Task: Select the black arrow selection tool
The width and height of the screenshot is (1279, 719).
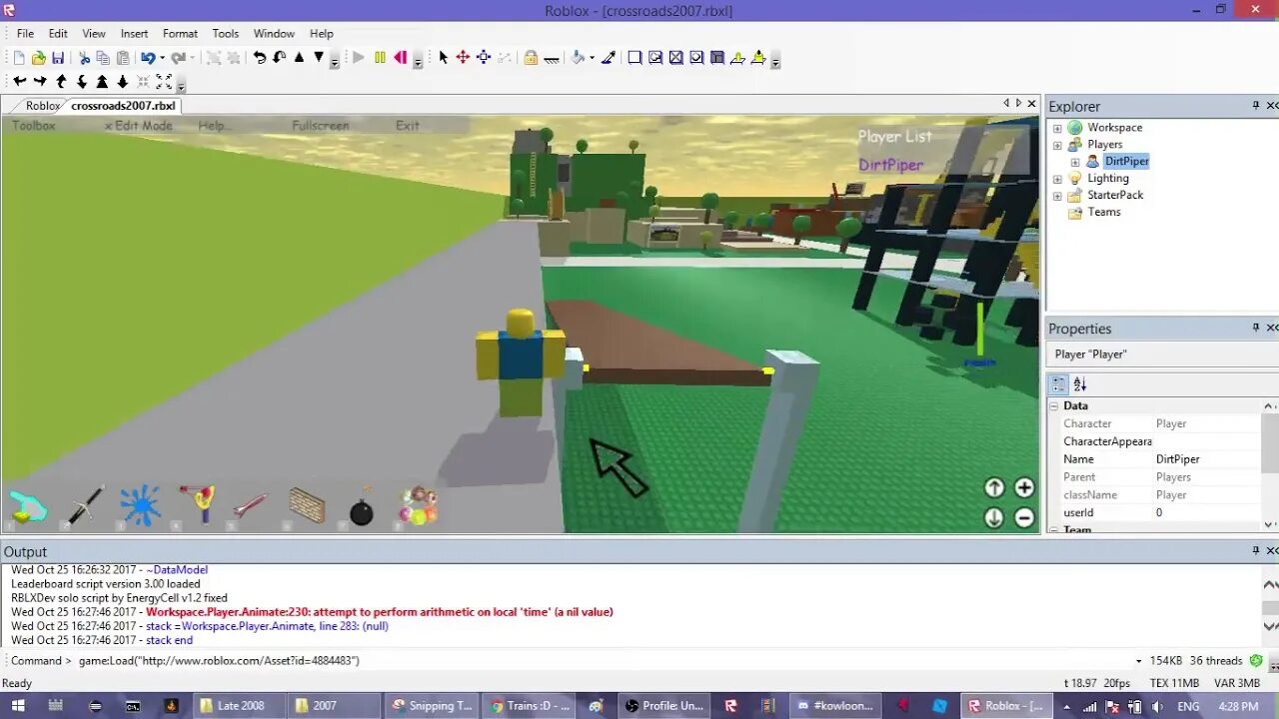Action: 444,58
